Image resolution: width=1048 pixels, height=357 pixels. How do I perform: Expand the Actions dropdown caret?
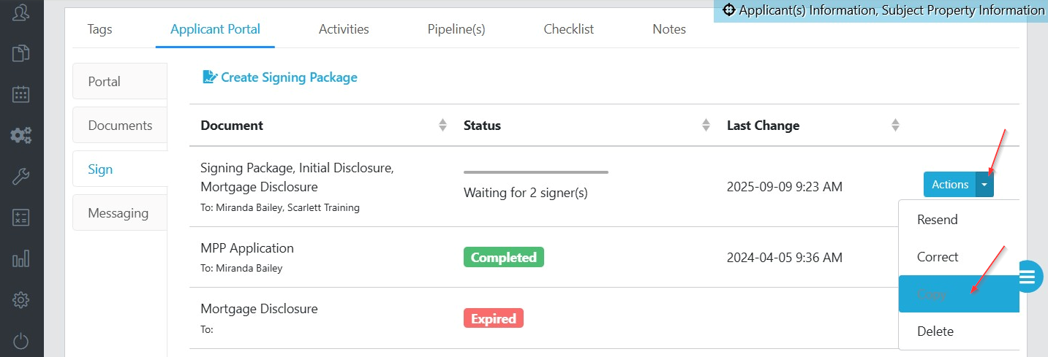(x=985, y=185)
